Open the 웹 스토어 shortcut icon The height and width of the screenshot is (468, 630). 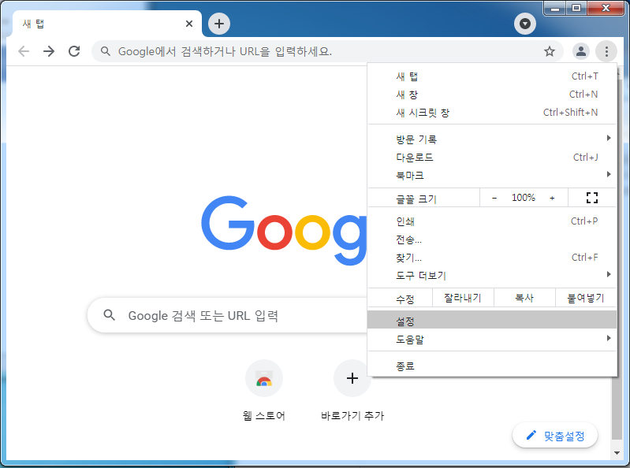coord(264,378)
